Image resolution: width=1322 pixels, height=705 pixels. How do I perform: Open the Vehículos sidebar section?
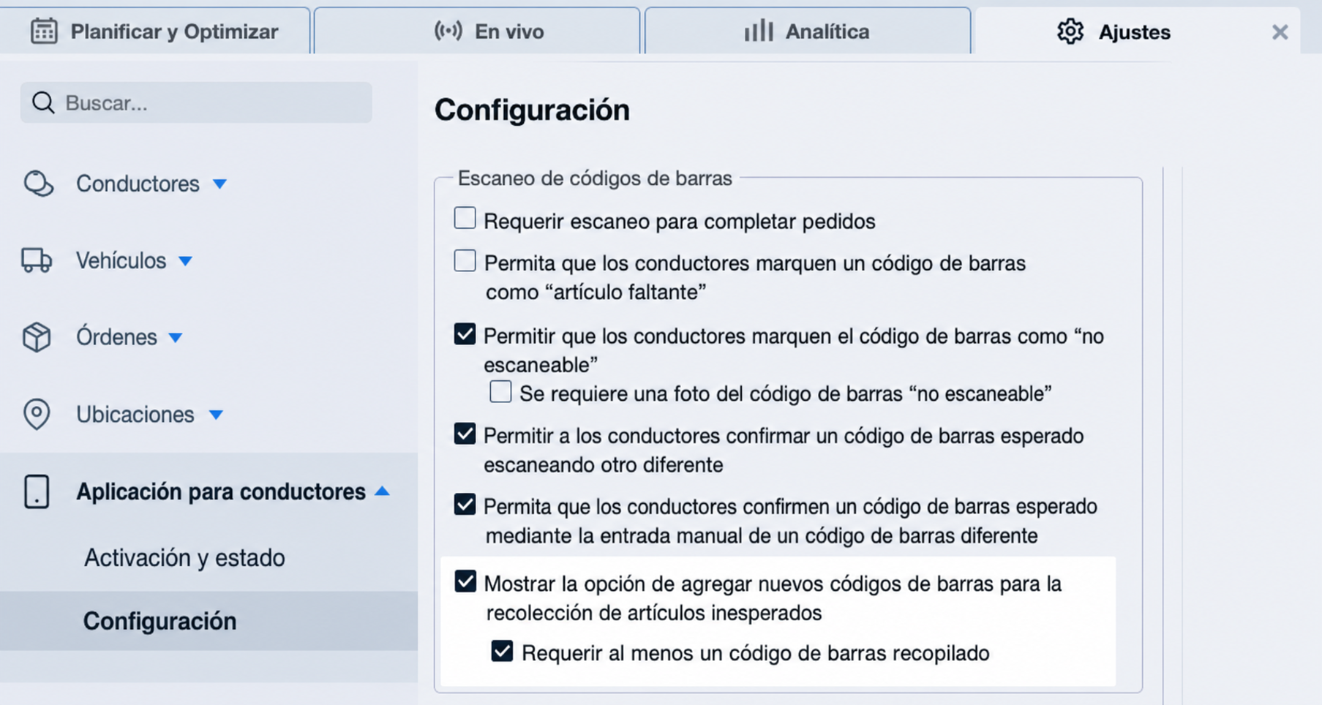click(121, 260)
